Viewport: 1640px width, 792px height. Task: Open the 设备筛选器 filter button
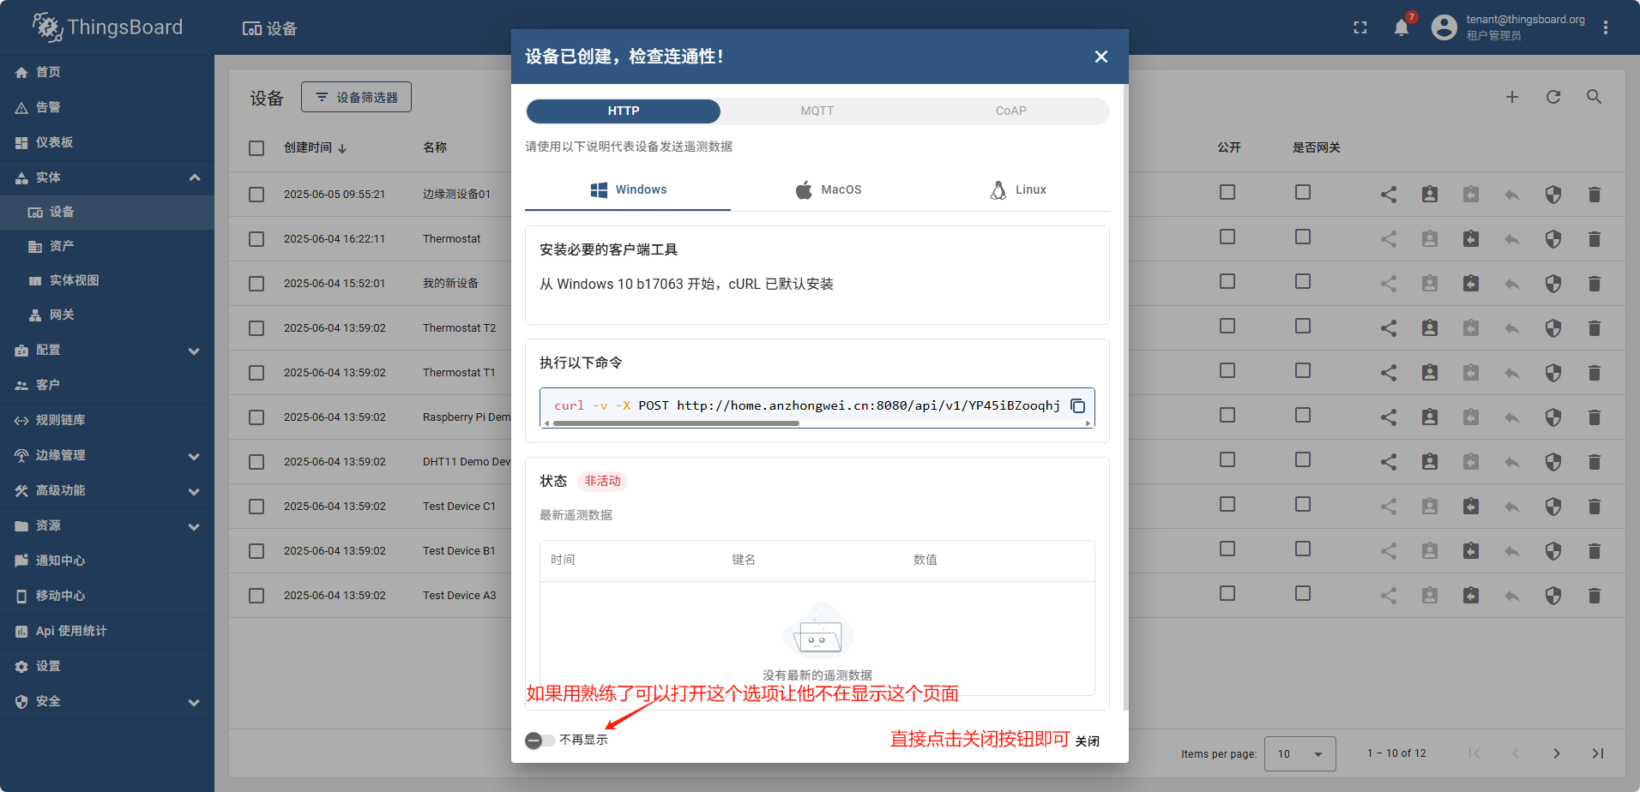(356, 98)
